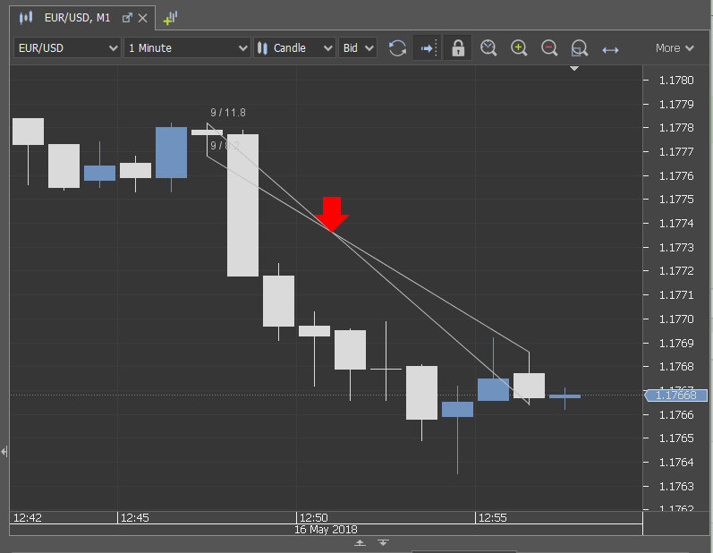Toggle the chart lock padlock
Viewport: 713px width, 553px height.
click(458, 47)
